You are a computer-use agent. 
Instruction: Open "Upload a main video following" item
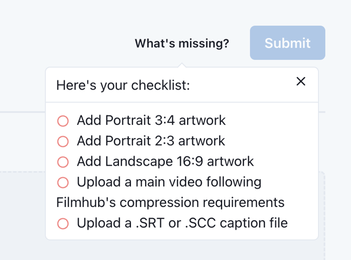[169, 182]
